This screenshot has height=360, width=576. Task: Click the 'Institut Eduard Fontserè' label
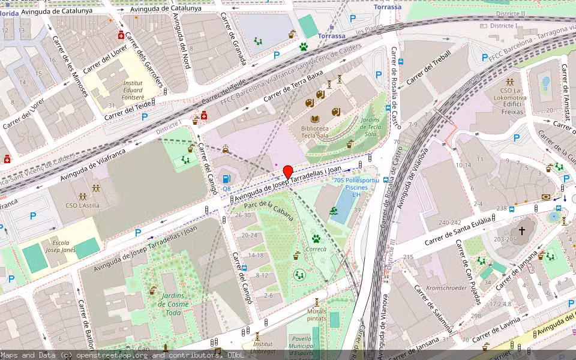pos(133,91)
